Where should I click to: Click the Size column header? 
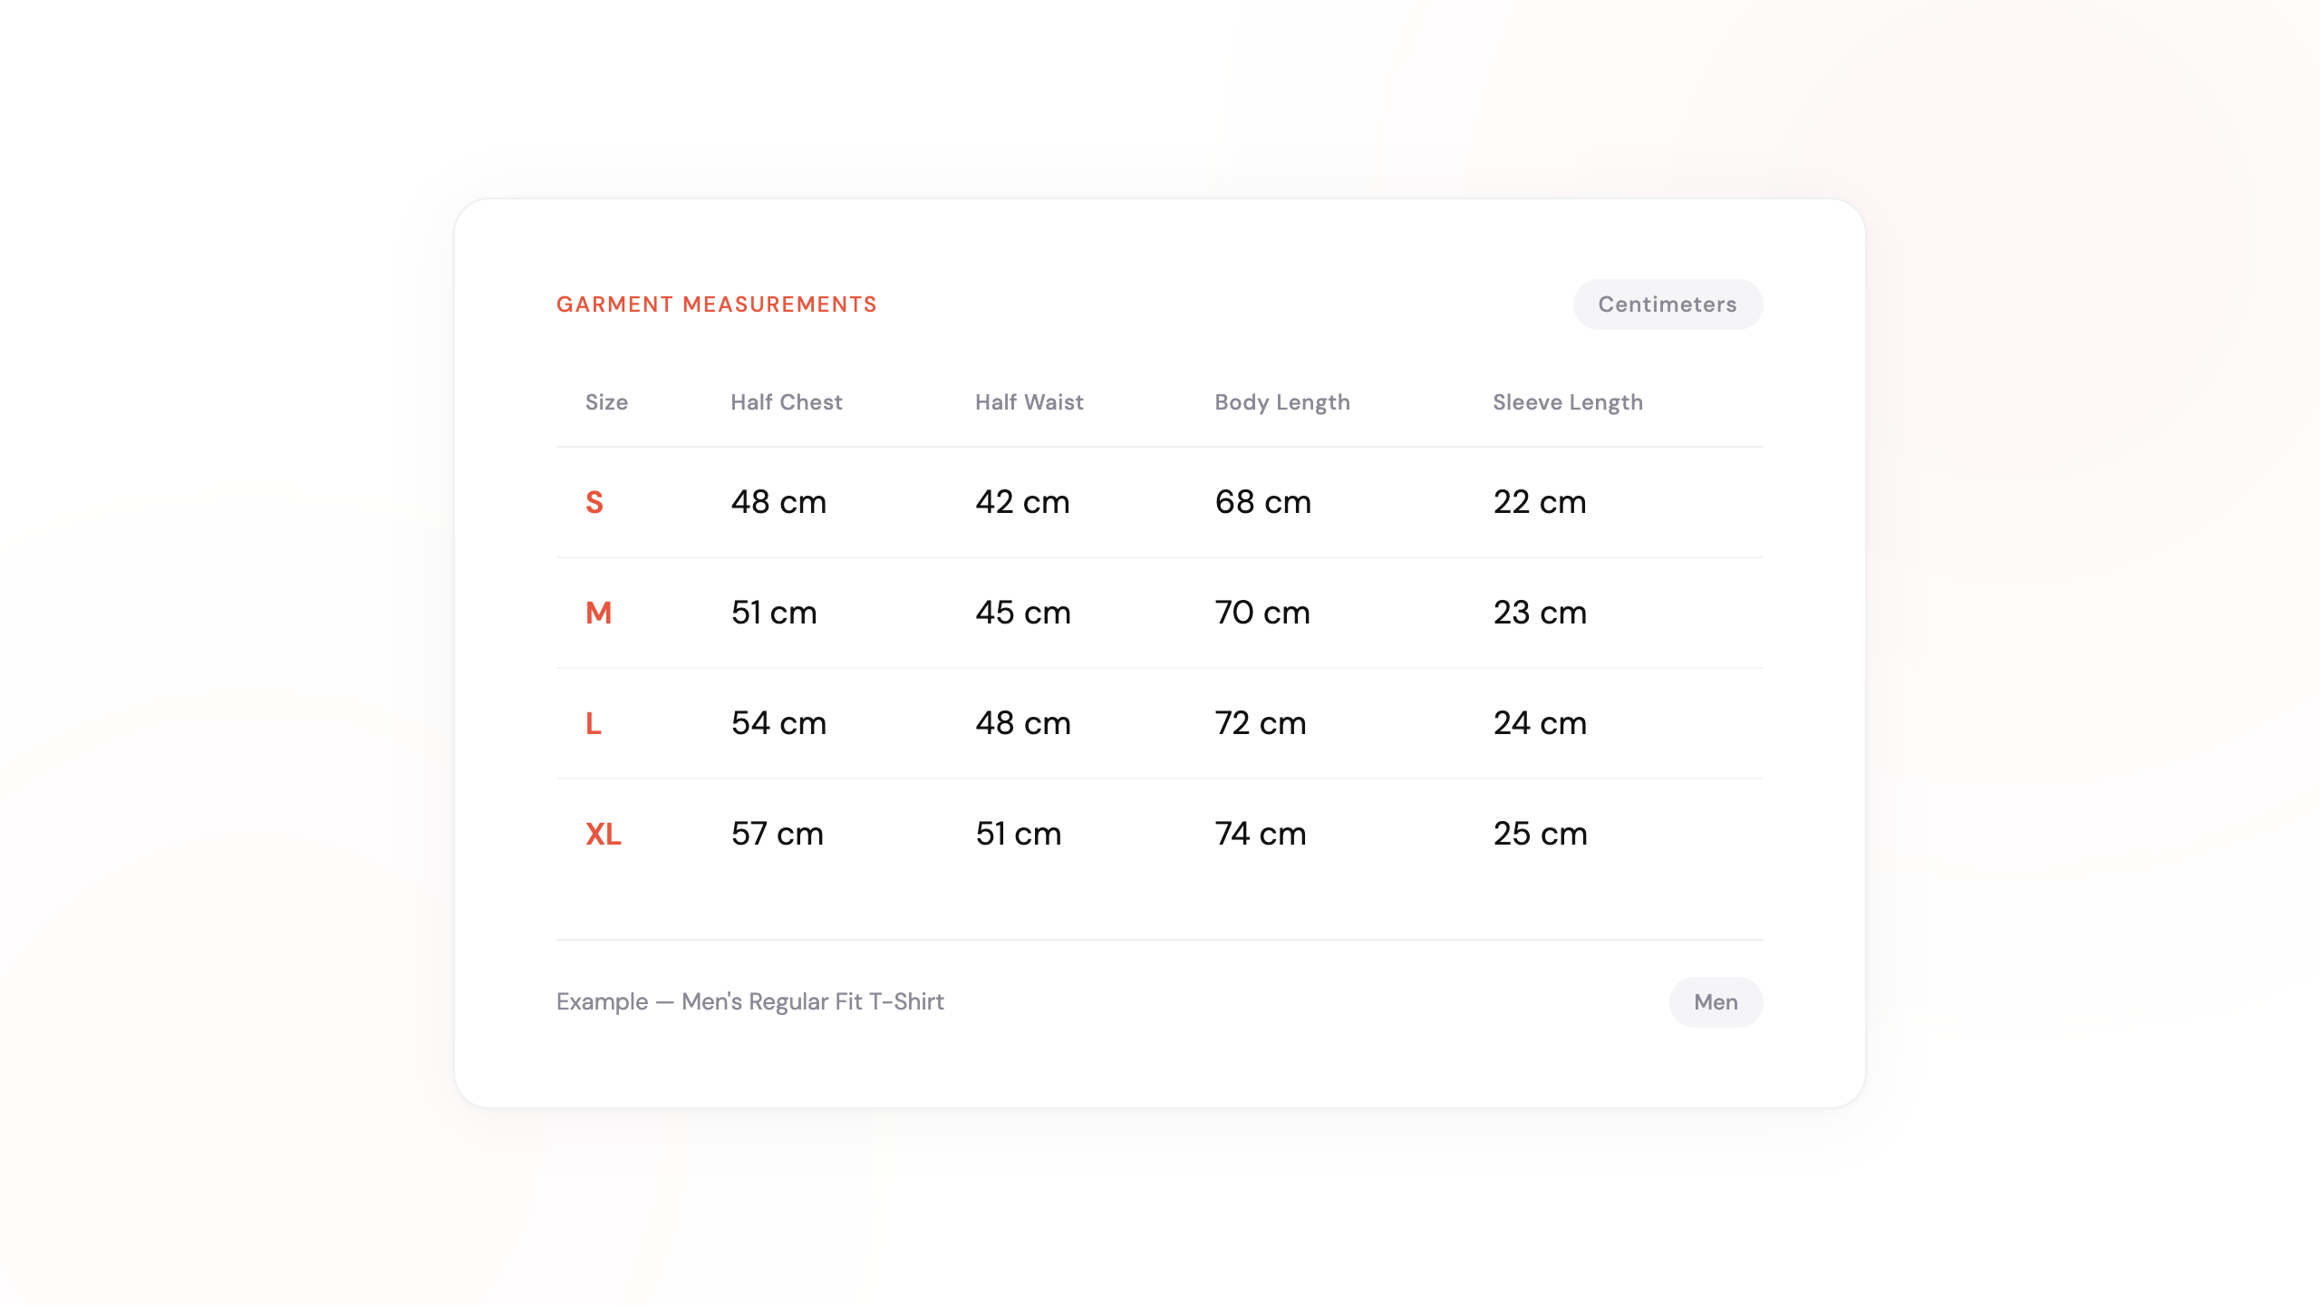click(606, 401)
